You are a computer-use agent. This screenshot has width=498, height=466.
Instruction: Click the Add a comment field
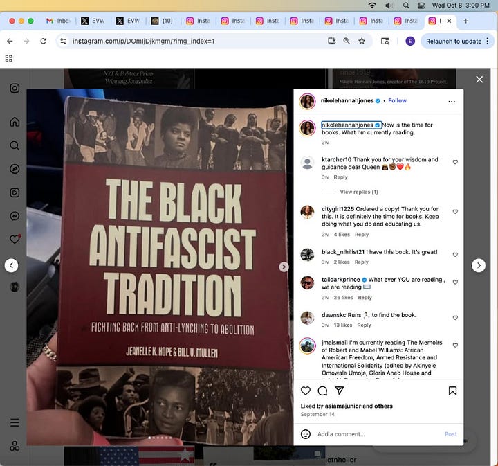(x=378, y=434)
